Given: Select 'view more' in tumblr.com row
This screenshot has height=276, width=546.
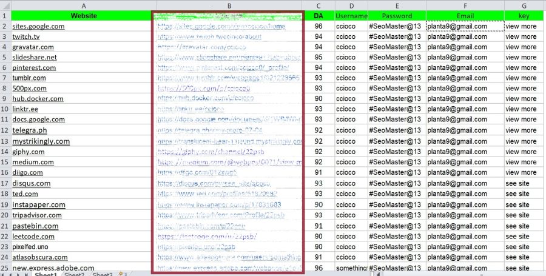Looking at the screenshot, I should point(524,78).
